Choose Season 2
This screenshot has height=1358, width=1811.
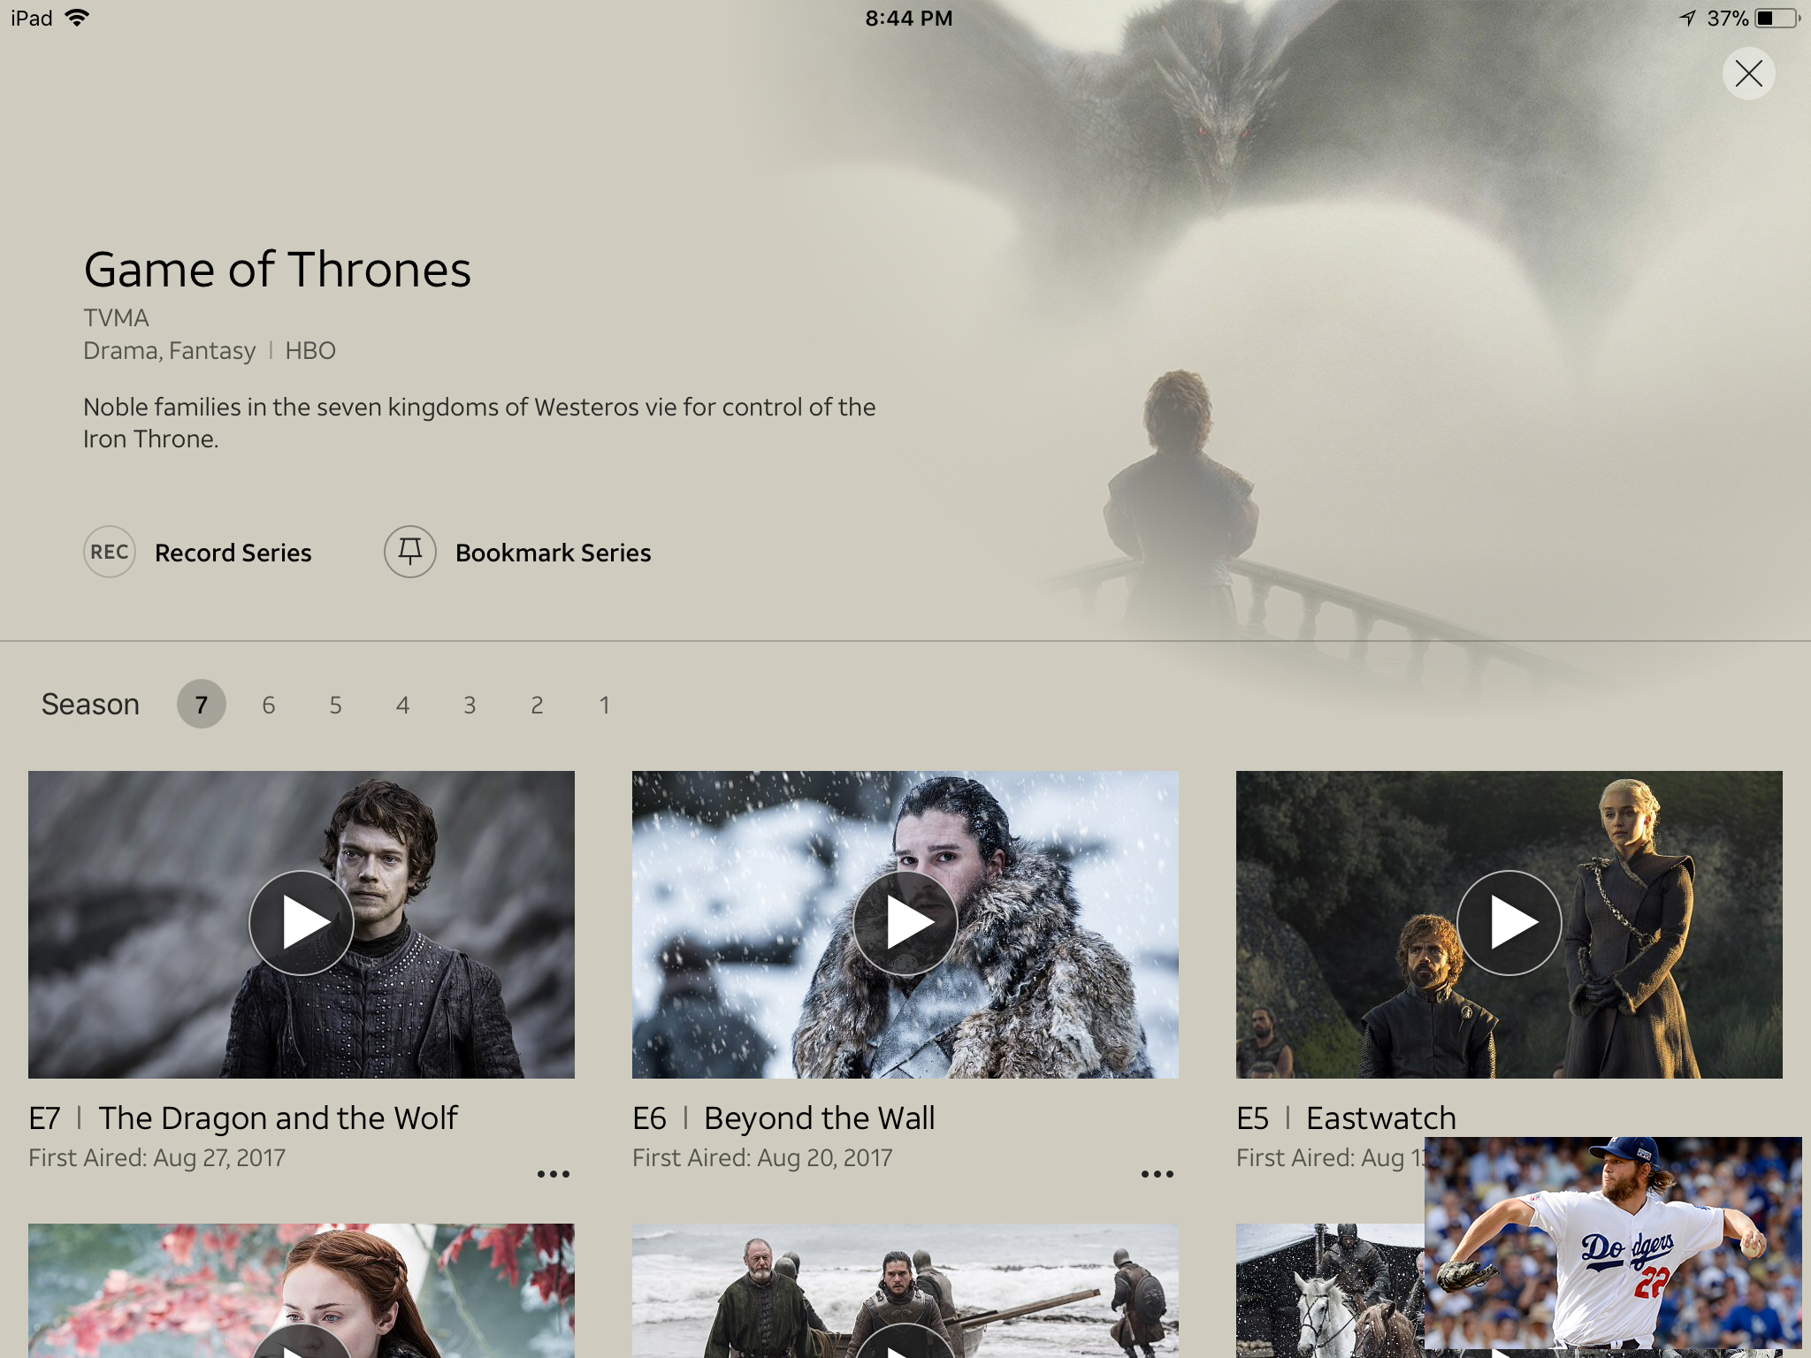click(537, 705)
